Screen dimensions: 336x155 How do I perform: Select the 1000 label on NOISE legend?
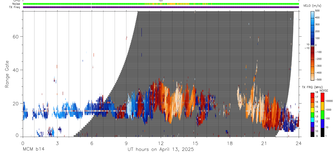(x=328, y=110)
